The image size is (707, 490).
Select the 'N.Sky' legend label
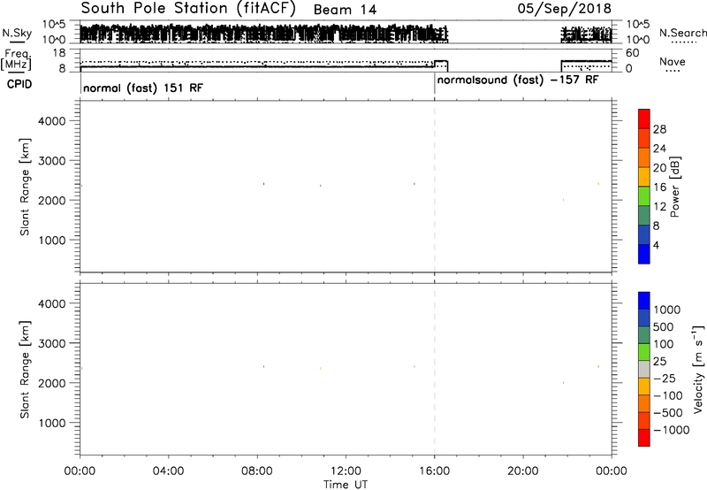point(17,34)
